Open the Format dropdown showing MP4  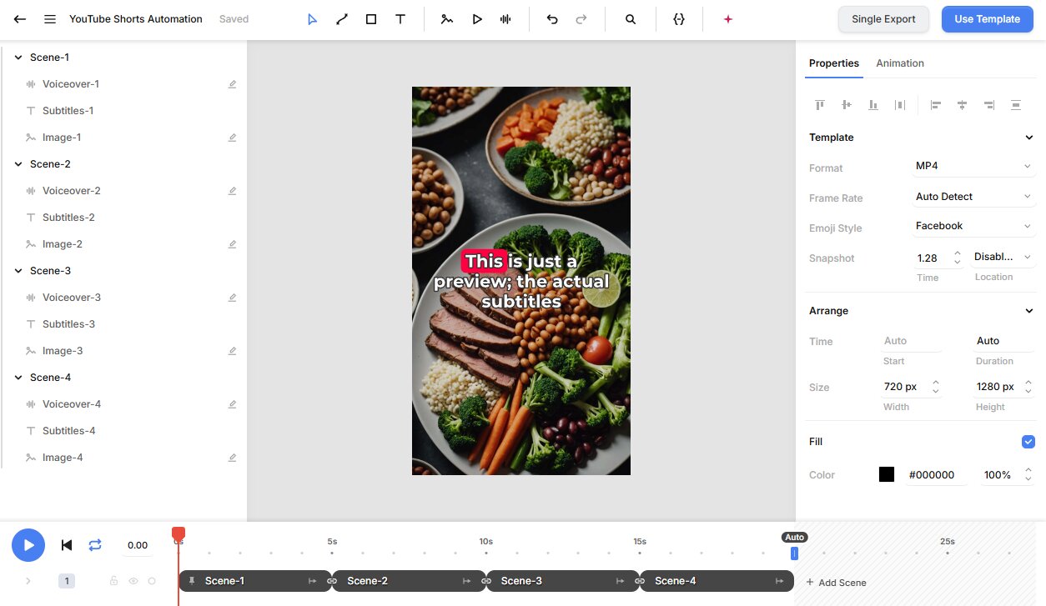pyautogui.click(x=973, y=166)
